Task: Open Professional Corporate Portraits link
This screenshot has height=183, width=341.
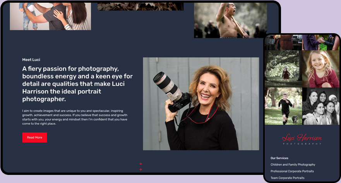Action: [292, 171]
